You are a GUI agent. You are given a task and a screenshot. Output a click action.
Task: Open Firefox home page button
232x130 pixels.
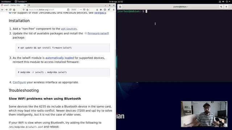(x=14, y=10)
